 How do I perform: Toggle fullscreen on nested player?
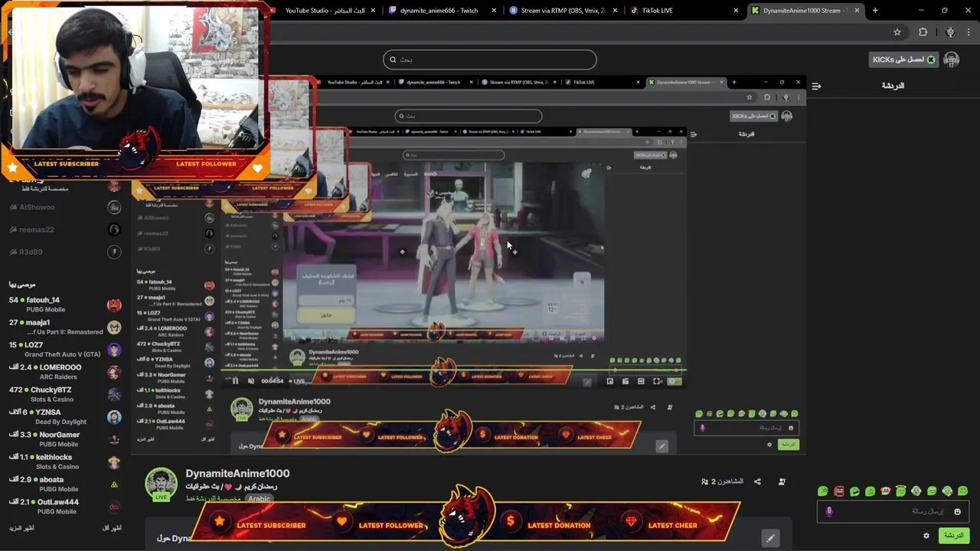click(x=656, y=381)
